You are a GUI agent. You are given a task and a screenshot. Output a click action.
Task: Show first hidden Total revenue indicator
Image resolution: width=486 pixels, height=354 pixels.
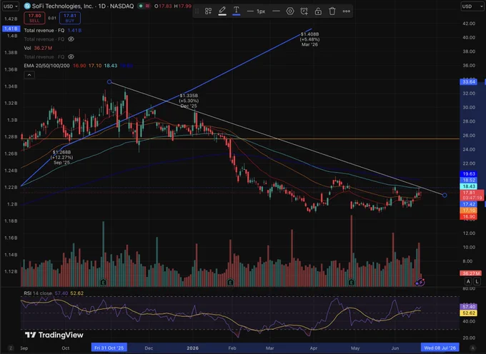[71, 39]
